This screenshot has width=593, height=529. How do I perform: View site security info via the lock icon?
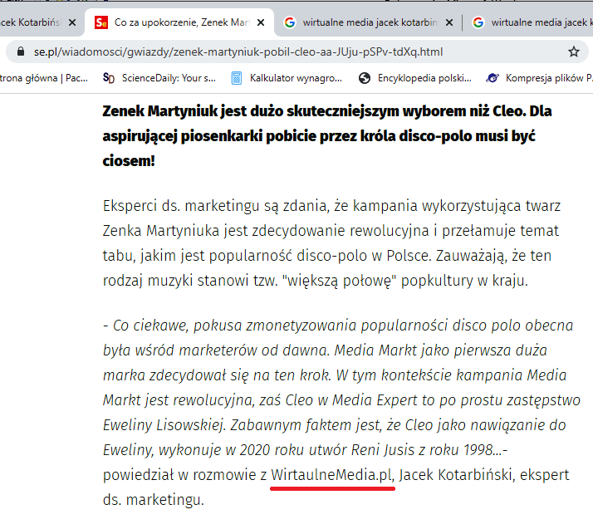coord(21,51)
